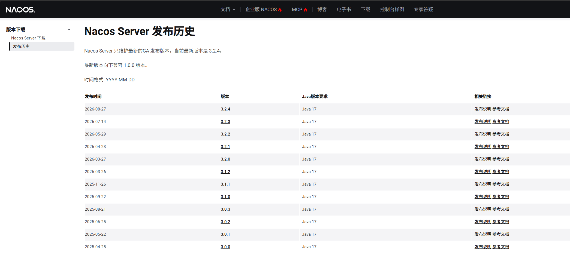570x258 pixels.
Task: Open 参考文档 for version 3.2.1
Action: (501, 147)
